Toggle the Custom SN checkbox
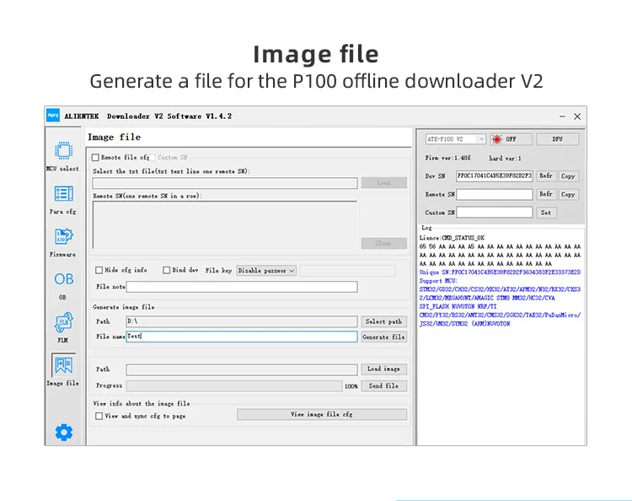Image resolution: width=632 pixels, height=501 pixels. [153, 158]
